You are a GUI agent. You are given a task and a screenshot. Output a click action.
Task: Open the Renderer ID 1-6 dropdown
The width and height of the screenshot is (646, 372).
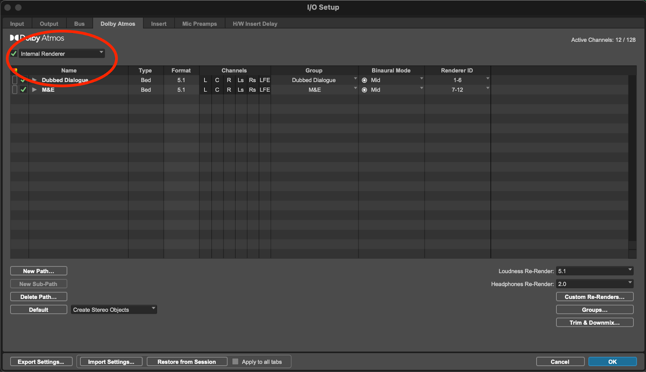pyautogui.click(x=457, y=80)
